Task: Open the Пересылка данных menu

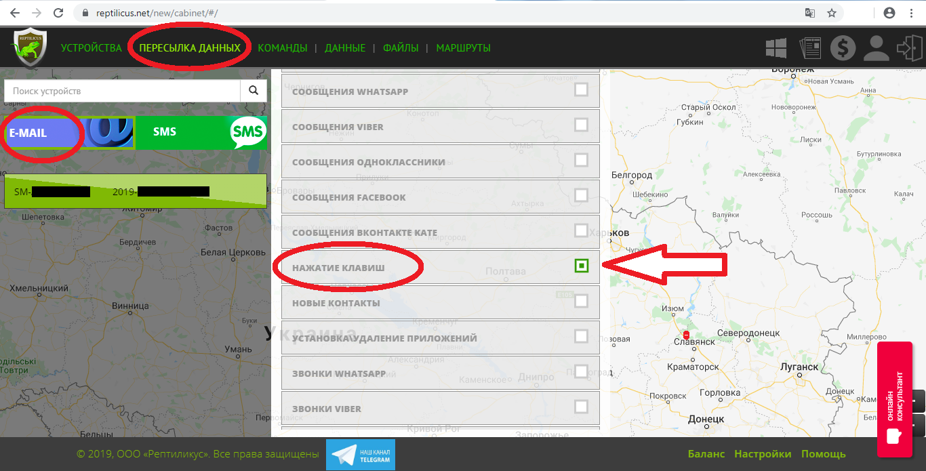Action: pyautogui.click(x=190, y=48)
